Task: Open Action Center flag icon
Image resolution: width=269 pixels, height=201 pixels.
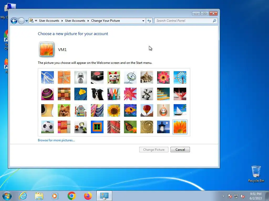Action: point(230,196)
